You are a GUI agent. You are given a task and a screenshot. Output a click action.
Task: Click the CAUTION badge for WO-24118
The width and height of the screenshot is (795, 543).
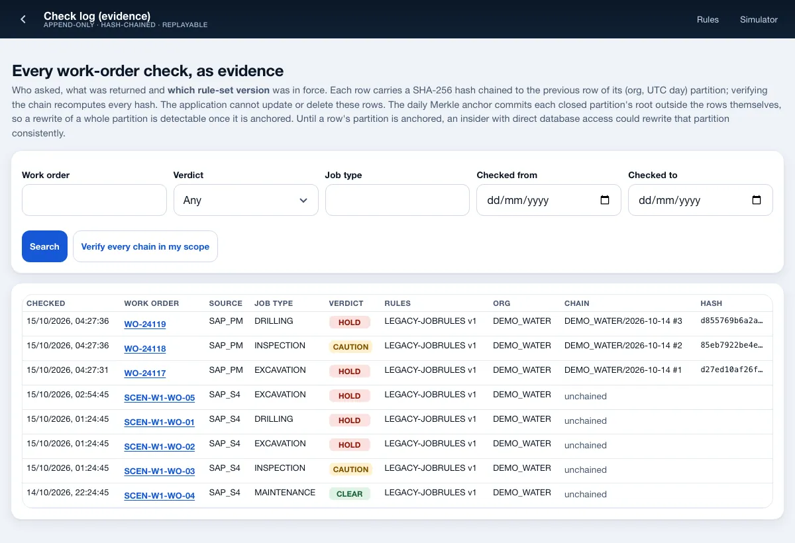pos(350,347)
